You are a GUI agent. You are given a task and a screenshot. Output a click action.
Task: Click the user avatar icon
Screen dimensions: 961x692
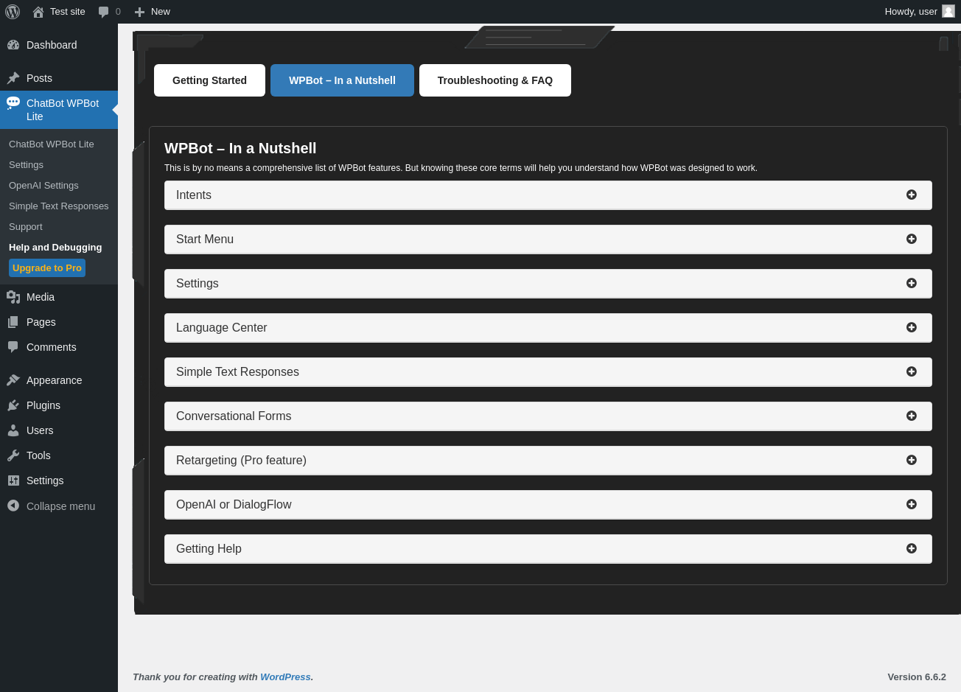(948, 11)
